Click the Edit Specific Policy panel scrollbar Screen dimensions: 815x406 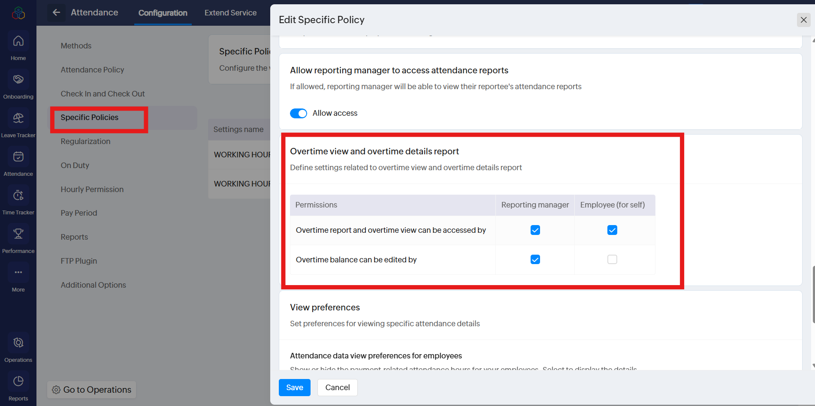click(x=813, y=294)
